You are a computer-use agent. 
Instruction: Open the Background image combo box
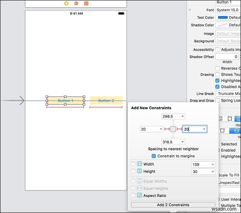pos(228,41)
